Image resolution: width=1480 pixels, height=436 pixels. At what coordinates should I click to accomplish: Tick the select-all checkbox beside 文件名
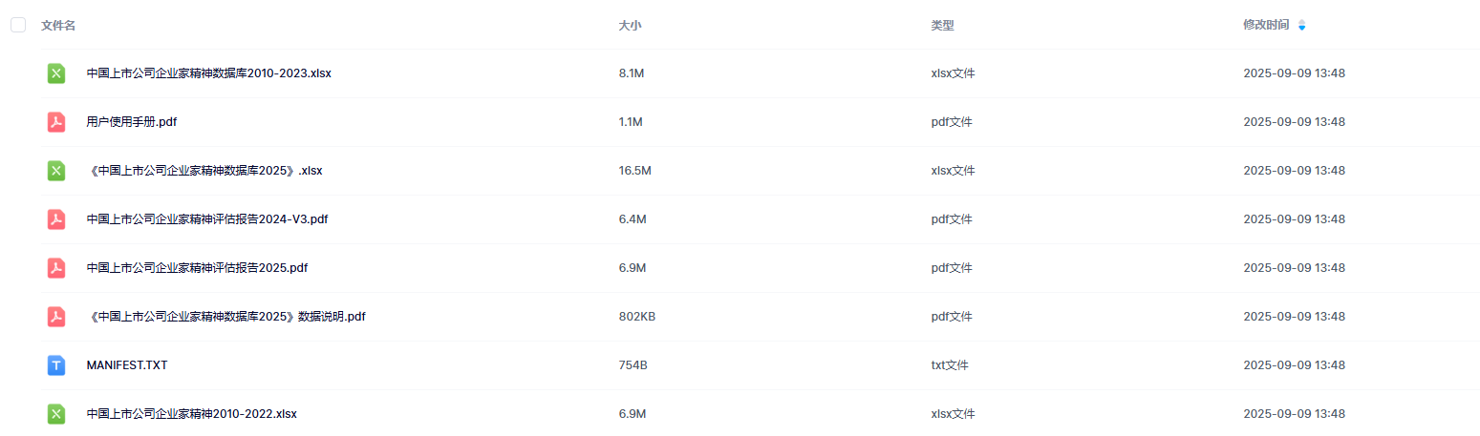(x=18, y=25)
